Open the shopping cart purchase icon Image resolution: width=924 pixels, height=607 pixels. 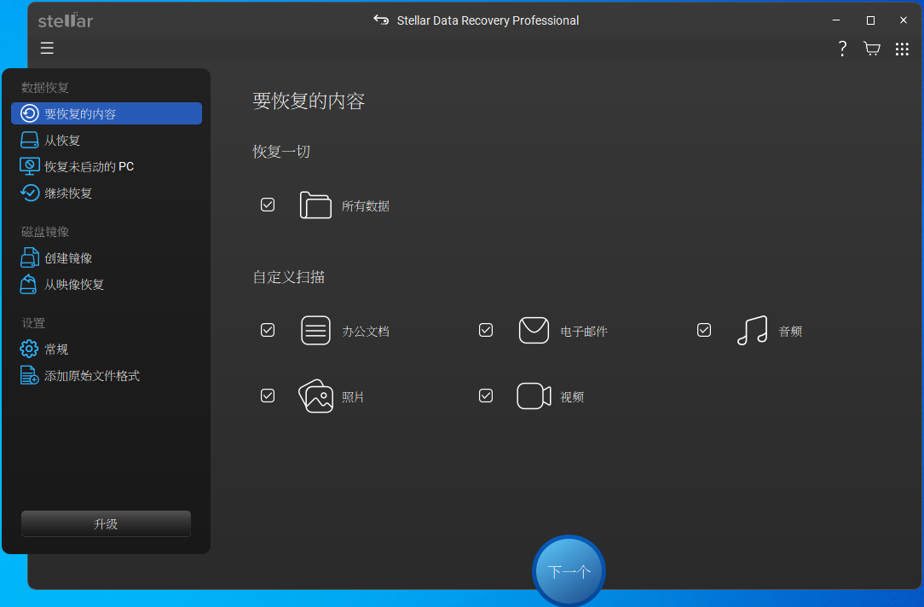(x=871, y=49)
